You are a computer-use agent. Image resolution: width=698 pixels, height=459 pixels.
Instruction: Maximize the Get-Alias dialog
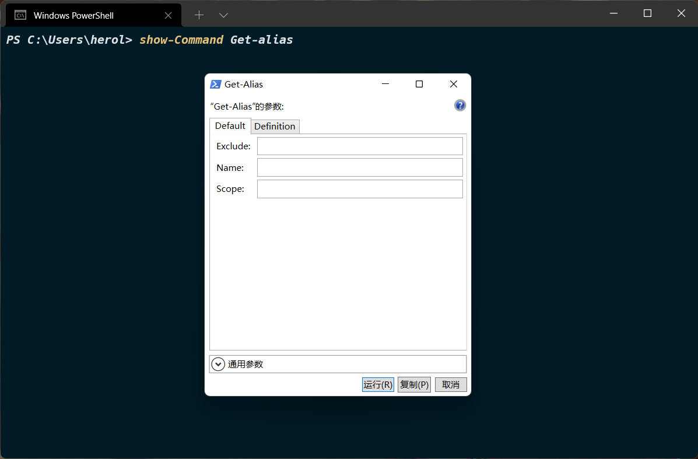(419, 84)
